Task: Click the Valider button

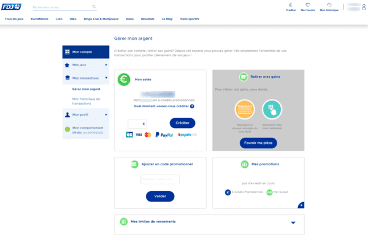Action: [x=160, y=197]
